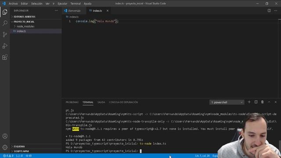Expand the ESQUEMA section
Image resolution: width=281 pixels, height=158 pixels.
point(19,147)
